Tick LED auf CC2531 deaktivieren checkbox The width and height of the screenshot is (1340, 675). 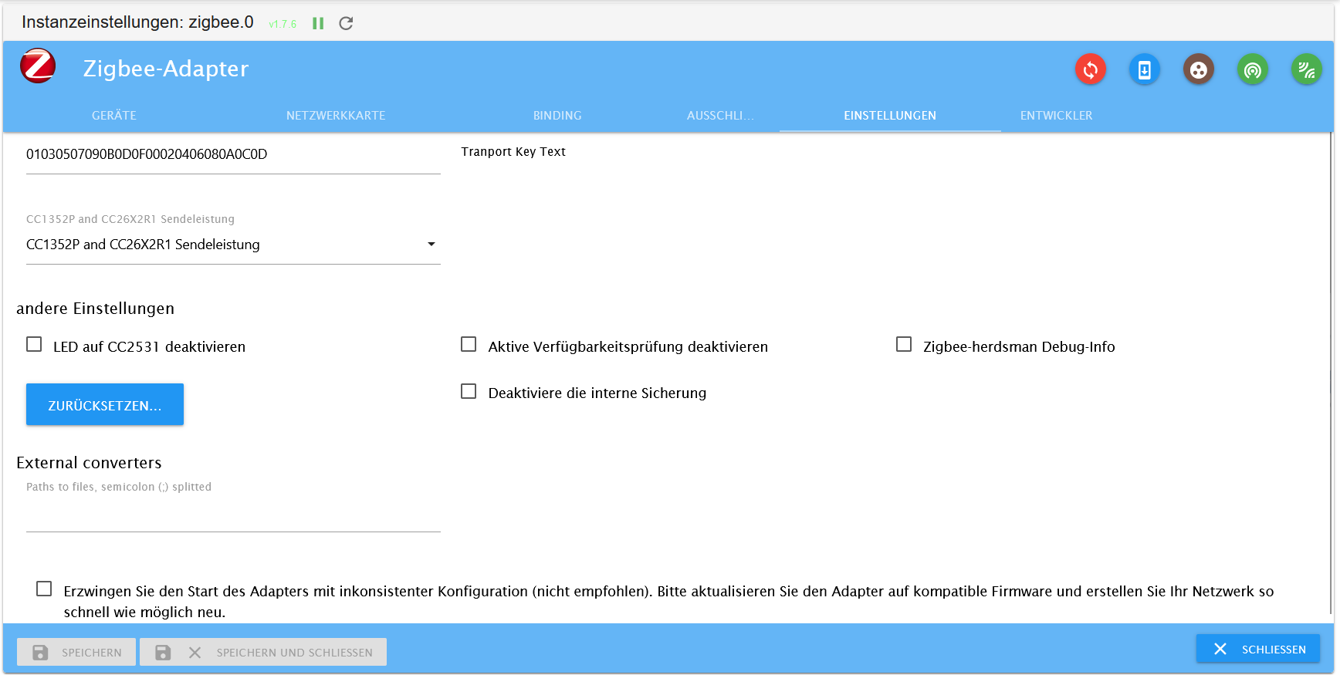click(34, 344)
